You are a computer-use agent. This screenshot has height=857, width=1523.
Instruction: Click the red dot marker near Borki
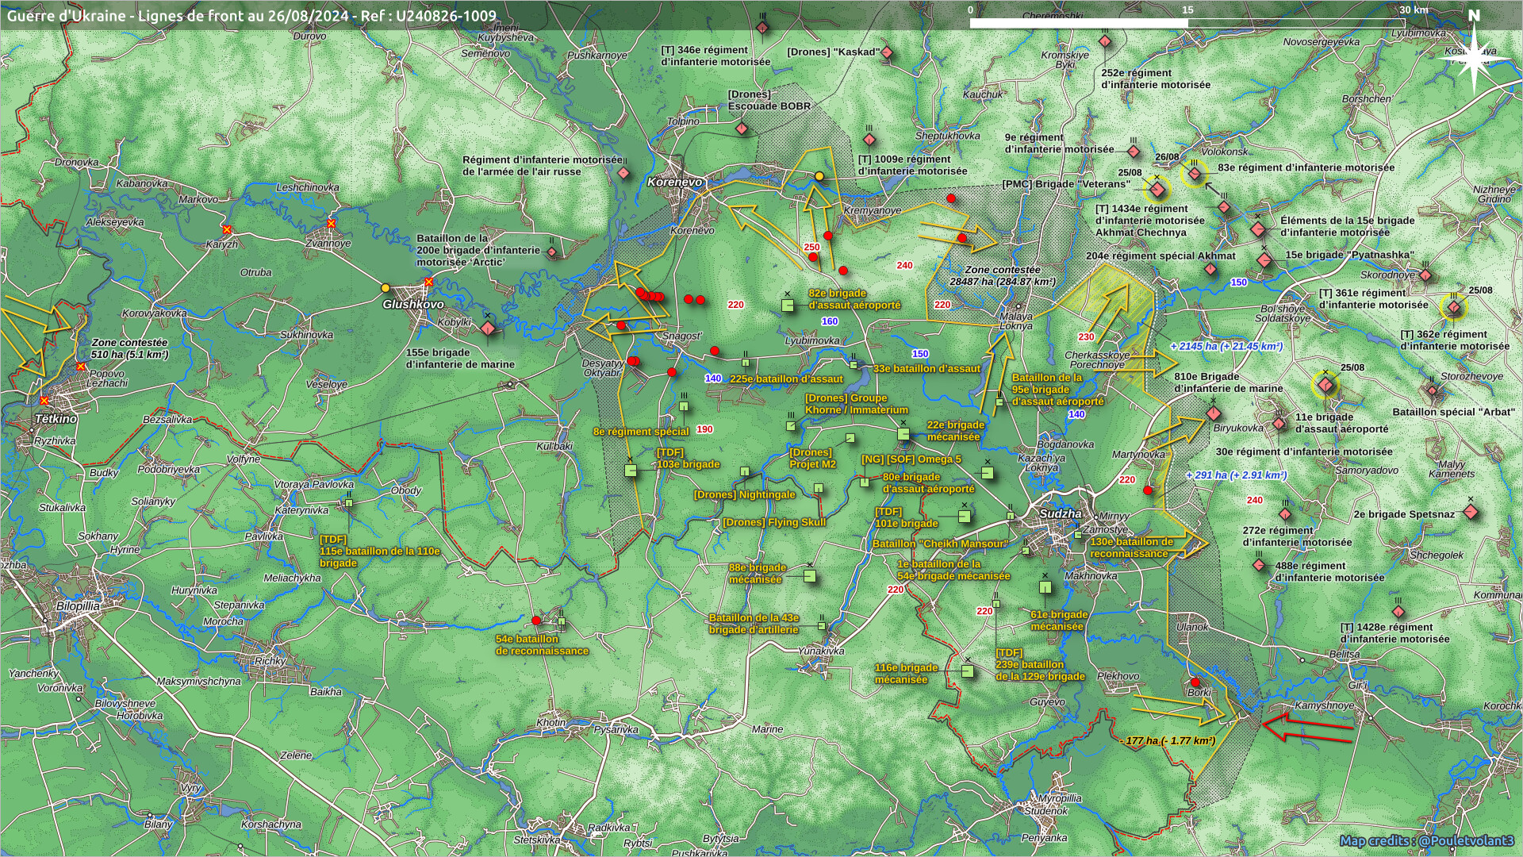pos(1195,682)
